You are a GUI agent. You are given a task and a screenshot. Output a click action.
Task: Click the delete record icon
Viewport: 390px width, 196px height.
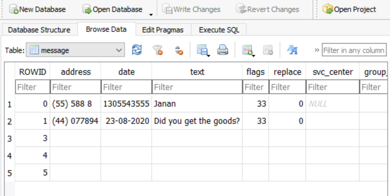point(268,50)
